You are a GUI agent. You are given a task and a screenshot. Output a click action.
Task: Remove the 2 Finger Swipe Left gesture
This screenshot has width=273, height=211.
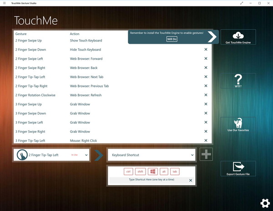pyautogui.click(x=206, y=59)
